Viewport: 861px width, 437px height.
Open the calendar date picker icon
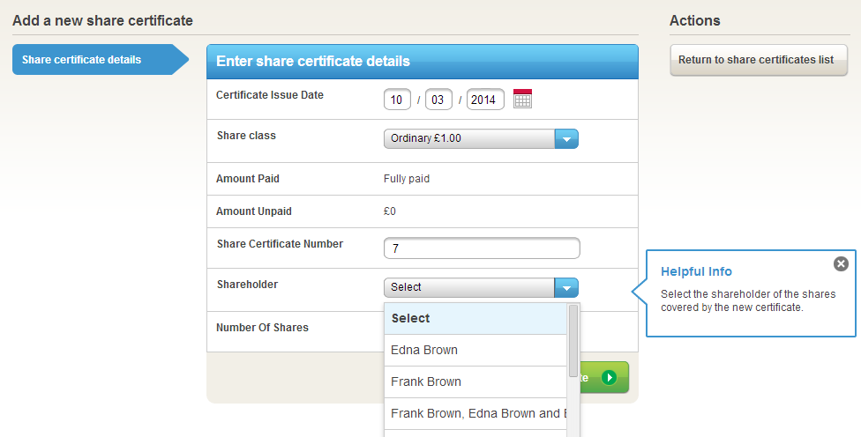click(x=522, y=100)
